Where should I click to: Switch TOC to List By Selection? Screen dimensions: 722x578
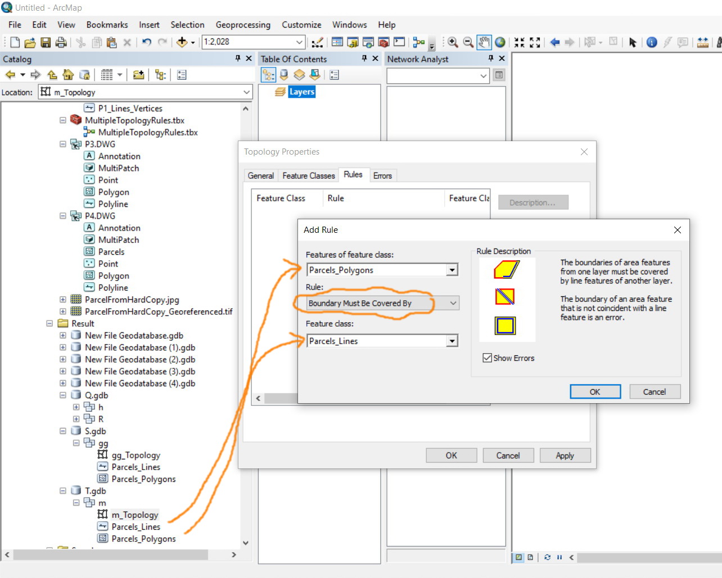click(x=315, y=75)
